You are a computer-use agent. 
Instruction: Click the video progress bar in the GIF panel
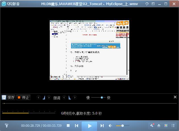pos(89,103)
